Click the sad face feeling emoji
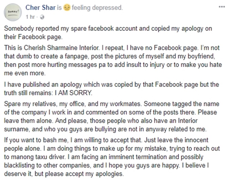This screenshot has width=227, height=181. [x=67, y=8]
